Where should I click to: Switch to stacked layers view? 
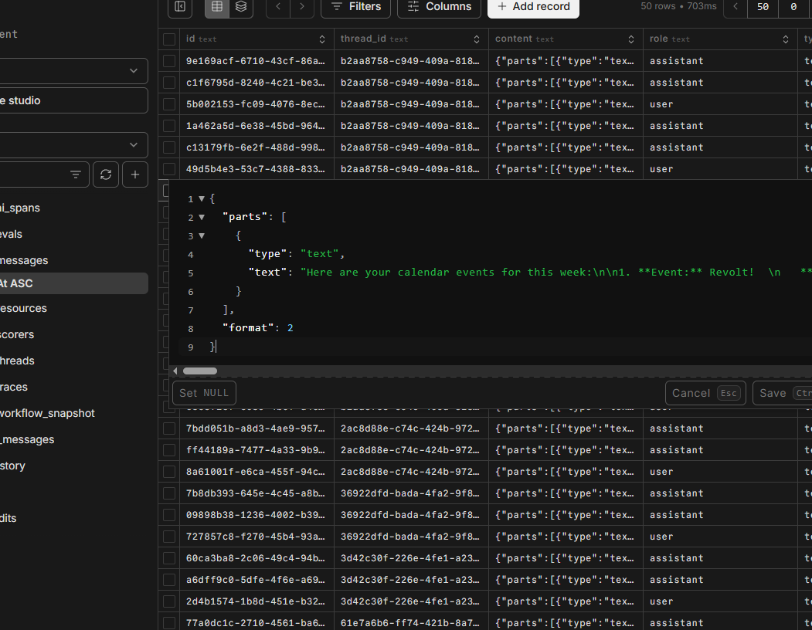click(241, 7)
